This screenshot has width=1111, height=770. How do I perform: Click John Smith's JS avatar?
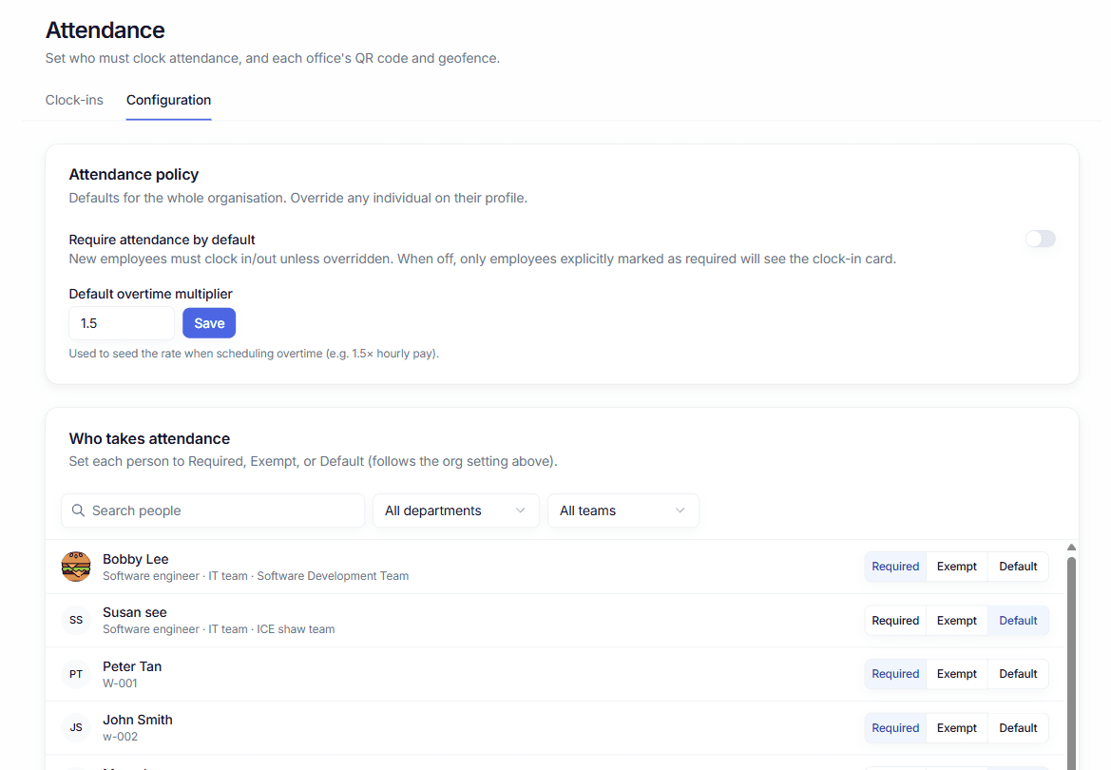(x=76, y=727)
